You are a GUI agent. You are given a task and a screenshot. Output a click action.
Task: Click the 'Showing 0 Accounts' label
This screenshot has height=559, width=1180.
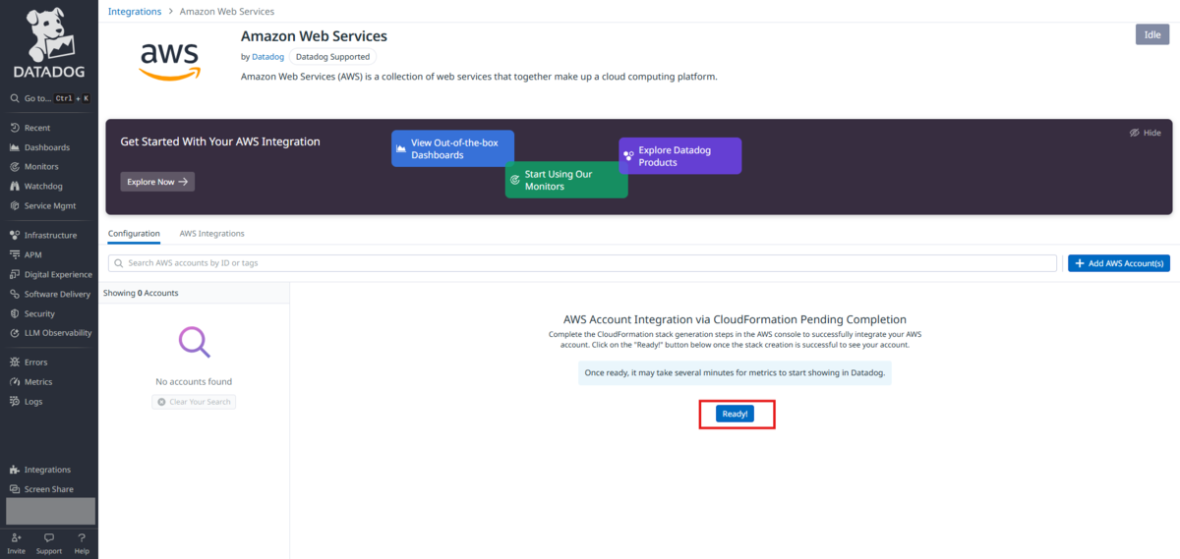141,293
